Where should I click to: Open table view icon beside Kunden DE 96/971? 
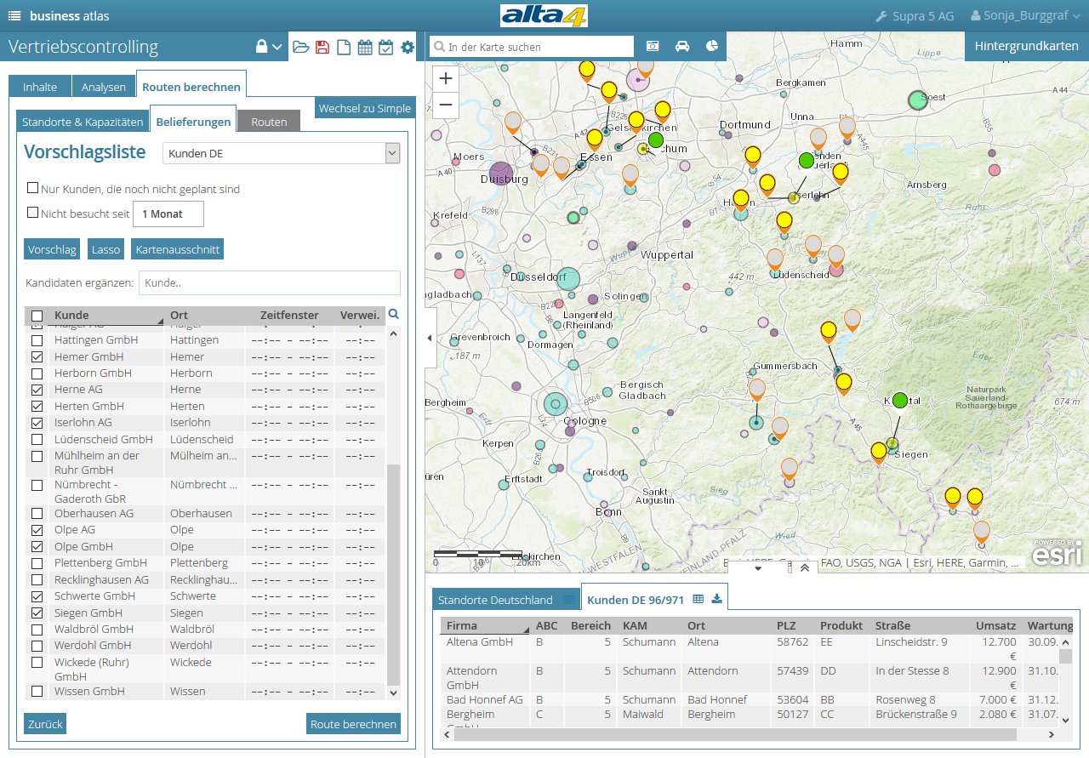(698, 599)
